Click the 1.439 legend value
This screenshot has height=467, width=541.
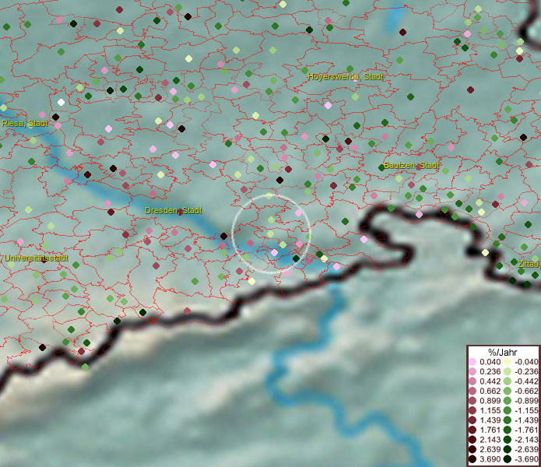coord(490,420)
